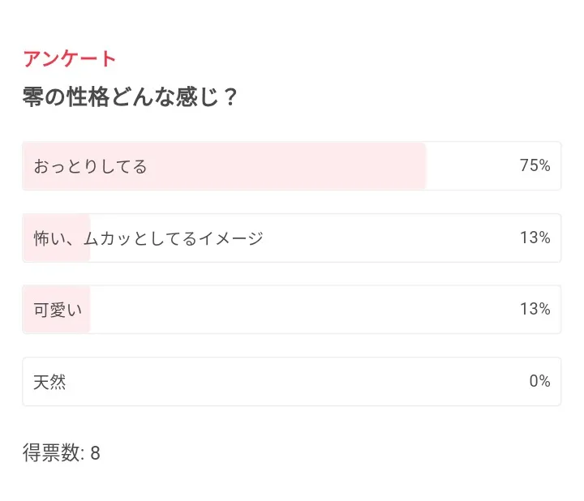Click the 0% result for 天然
Viewport: 584px width, 501px height.
click(x=539, y=381)
